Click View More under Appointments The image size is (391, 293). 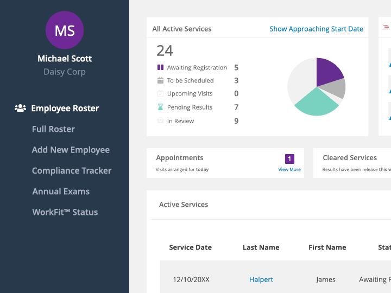coord(289,169)
